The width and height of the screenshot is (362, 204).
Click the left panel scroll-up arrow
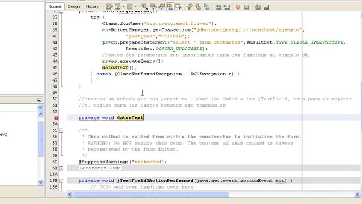tap(41, 114)
